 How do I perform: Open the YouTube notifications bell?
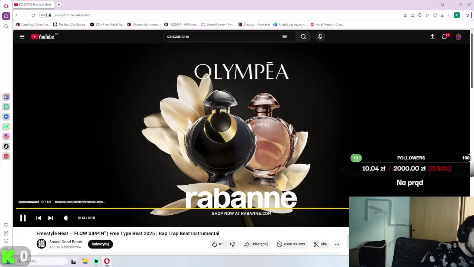click(444, 37)
